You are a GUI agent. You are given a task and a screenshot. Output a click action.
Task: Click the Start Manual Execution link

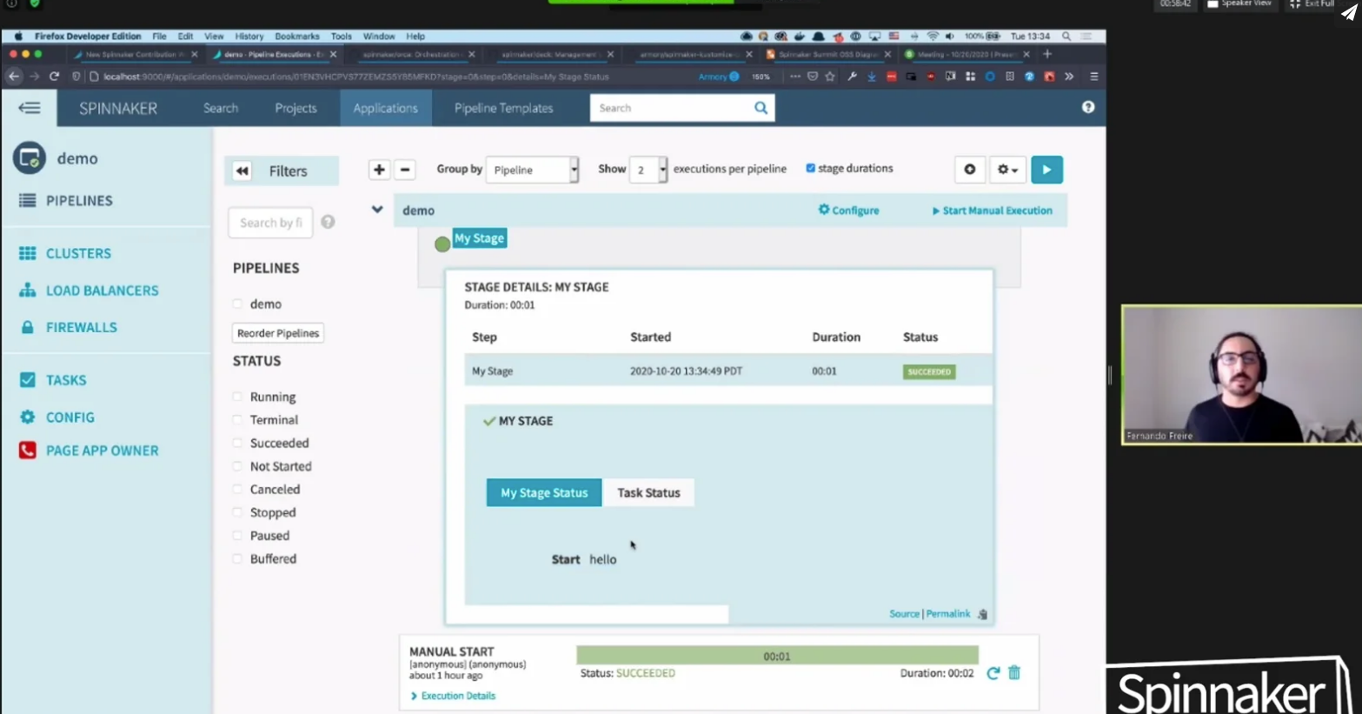coord(992,210)
